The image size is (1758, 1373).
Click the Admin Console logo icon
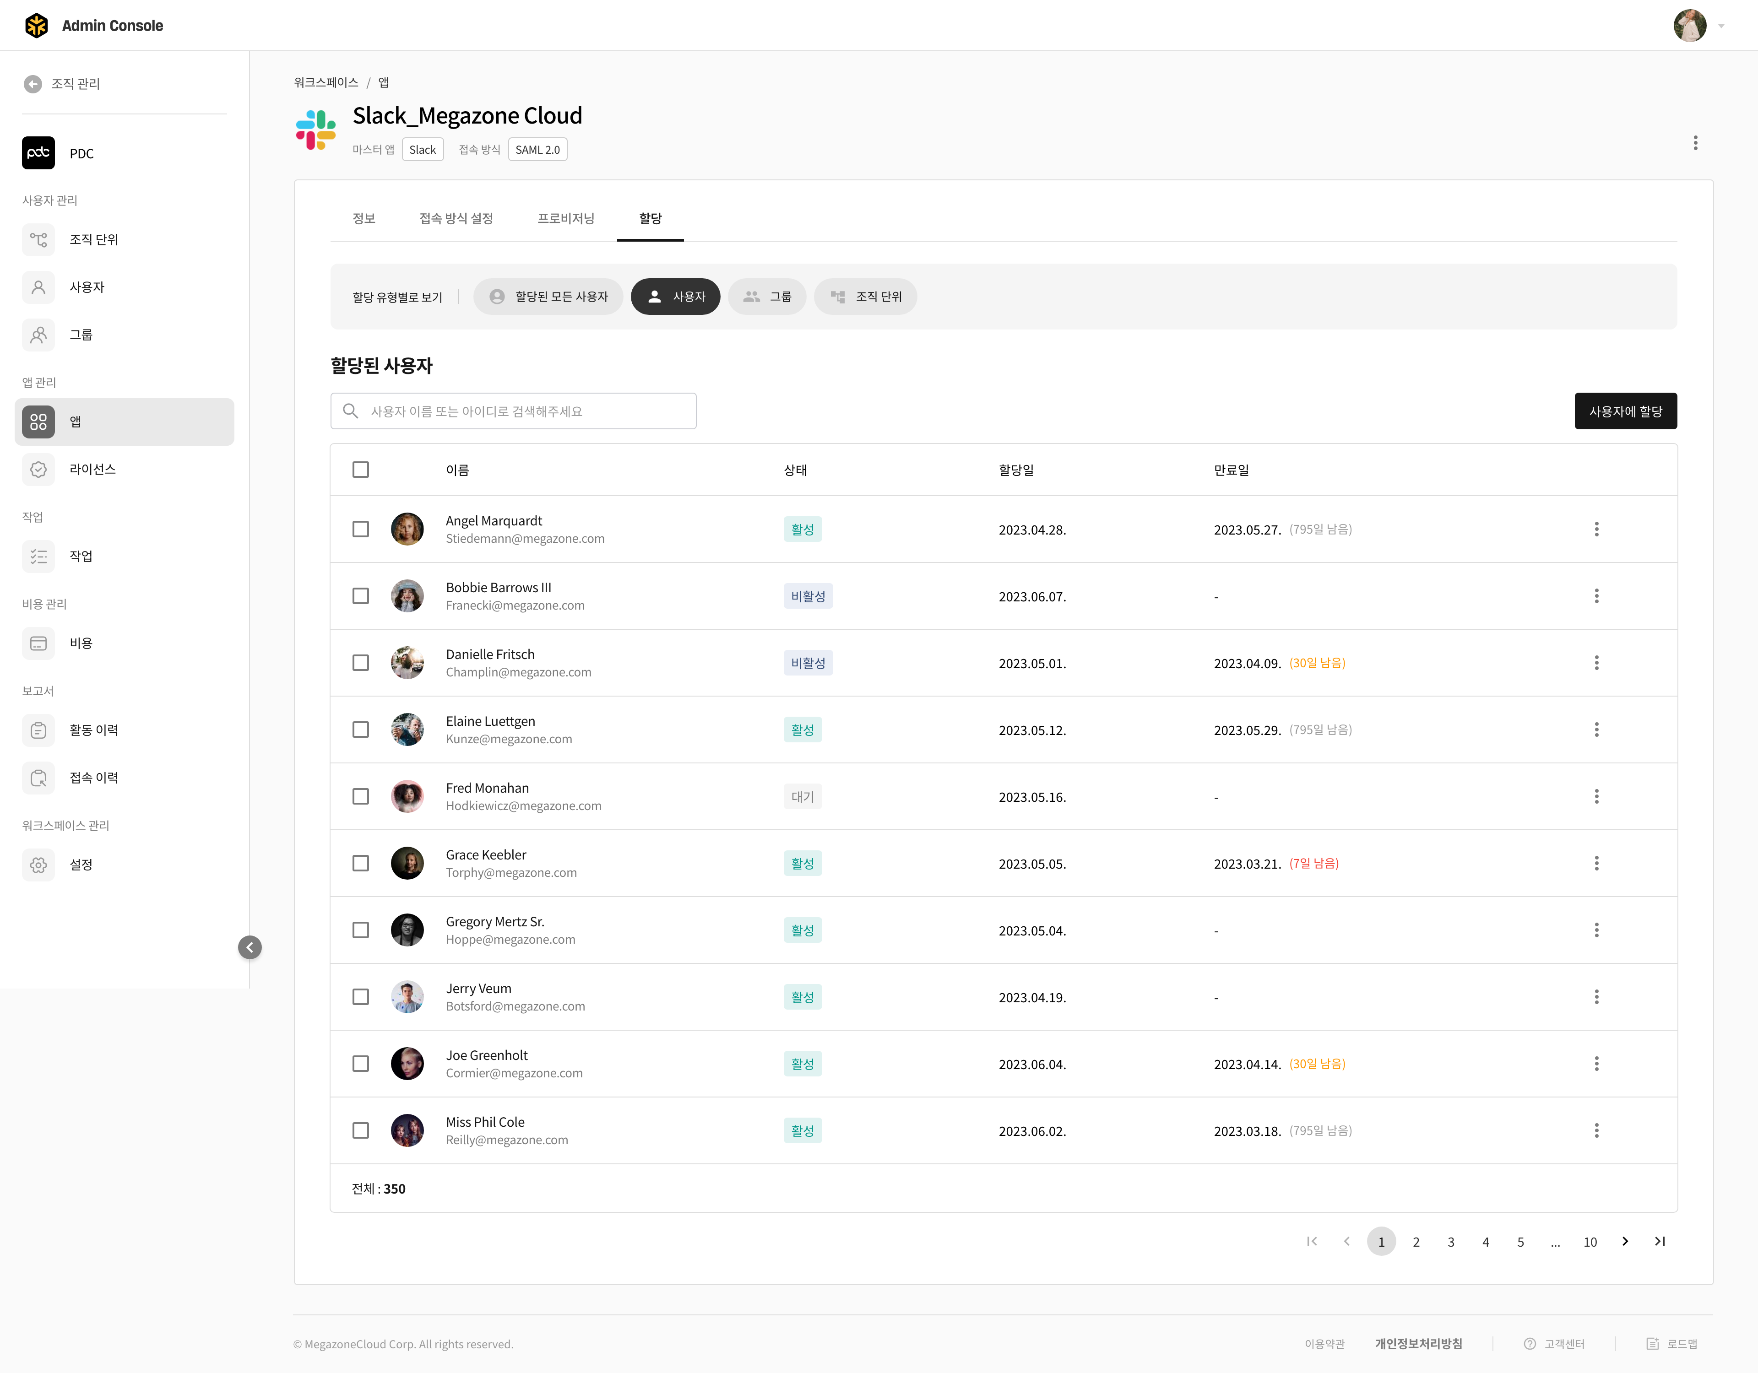point(36,25)
